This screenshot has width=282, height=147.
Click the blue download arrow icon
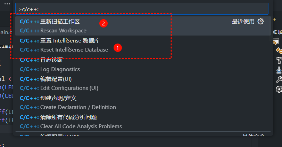click(x=279, y=70)
